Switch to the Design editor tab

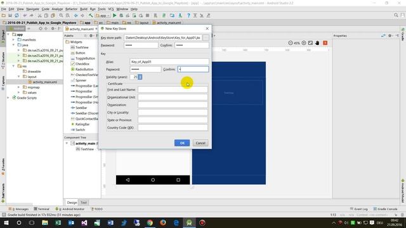coord(72,203)
